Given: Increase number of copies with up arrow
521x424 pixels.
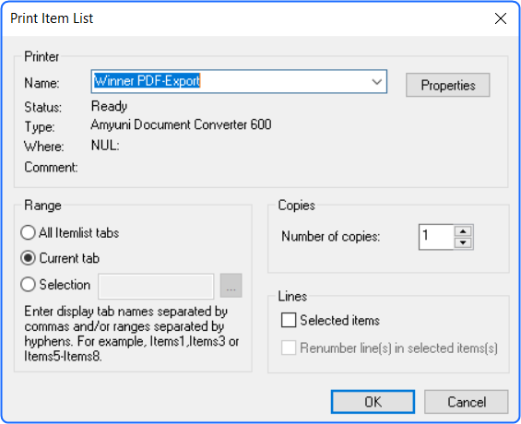Looking at the screenshot, I should [x=463, y=231].
